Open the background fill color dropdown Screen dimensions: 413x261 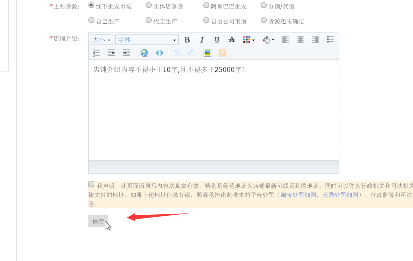269,40
